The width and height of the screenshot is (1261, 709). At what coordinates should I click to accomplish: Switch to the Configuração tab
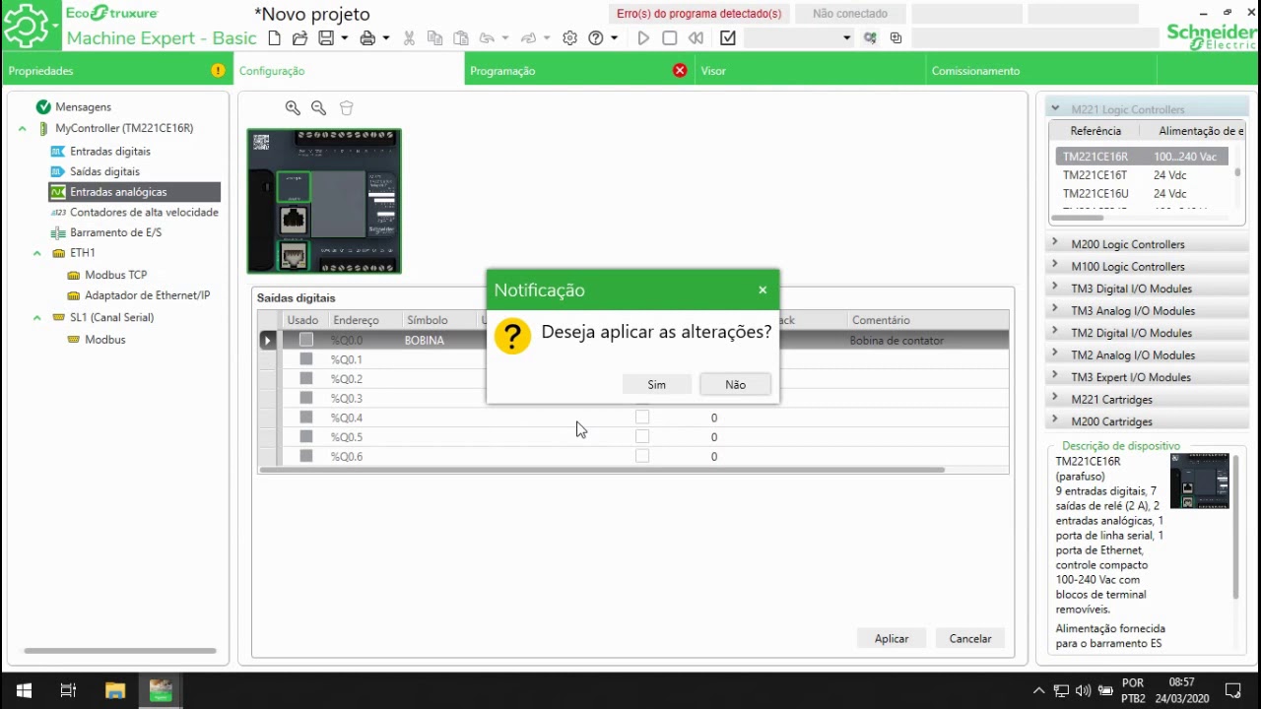(348, 71)
